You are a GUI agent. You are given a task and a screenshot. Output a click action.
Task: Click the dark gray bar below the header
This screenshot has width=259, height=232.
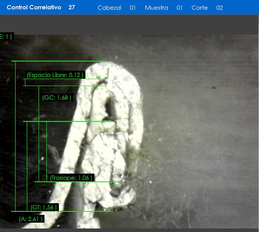[129, 25]
